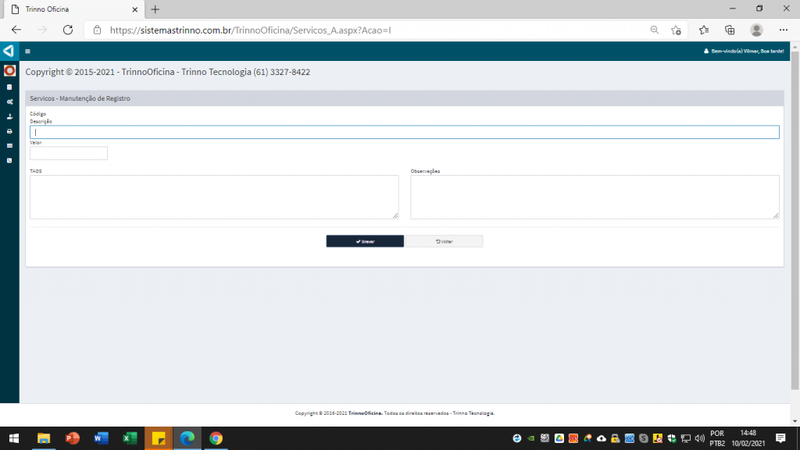The image size is (800, 450).
Task: Open the browser Collections icon
Action: tap(730, 30)
